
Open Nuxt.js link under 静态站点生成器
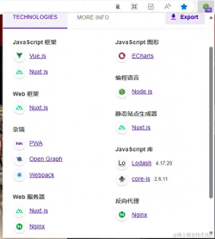pos(141,127)
